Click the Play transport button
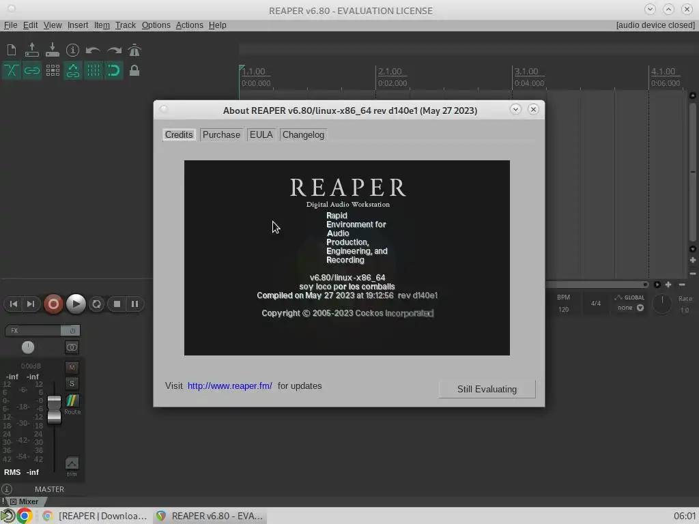 pyautogui.click(x=76, y=304)
